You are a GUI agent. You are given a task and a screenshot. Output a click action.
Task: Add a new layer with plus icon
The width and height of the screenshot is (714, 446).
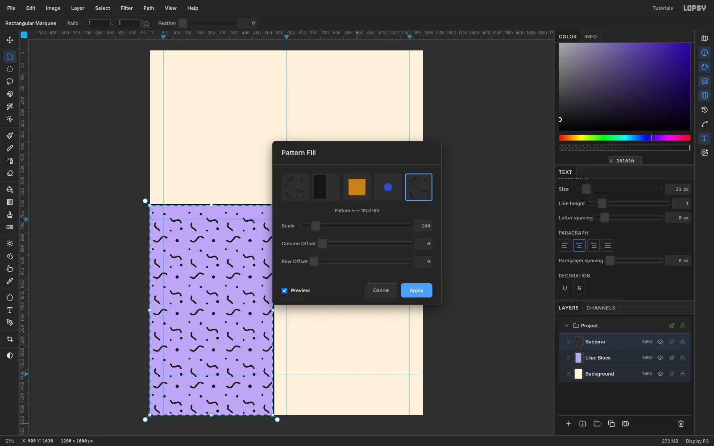pyautogui.click(x=569, y=424)
